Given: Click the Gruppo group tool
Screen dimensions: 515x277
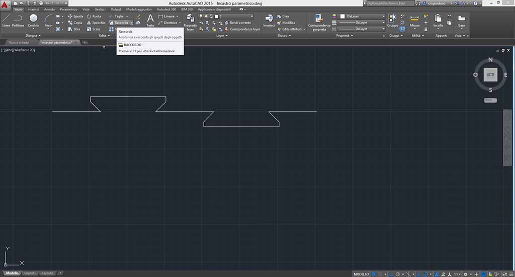Looking at the screenshot, I should coord(392,21).
